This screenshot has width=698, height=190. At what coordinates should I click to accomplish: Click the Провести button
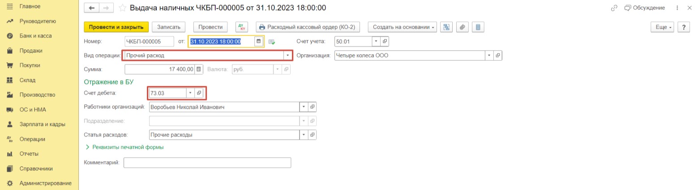(210, 27)
